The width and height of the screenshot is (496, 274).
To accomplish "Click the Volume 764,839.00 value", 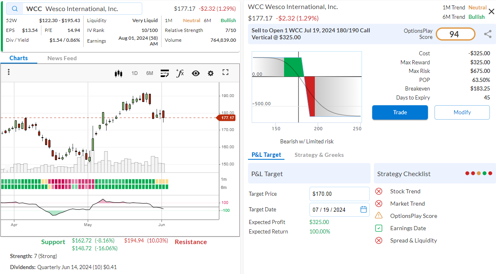I will (223, 40).
